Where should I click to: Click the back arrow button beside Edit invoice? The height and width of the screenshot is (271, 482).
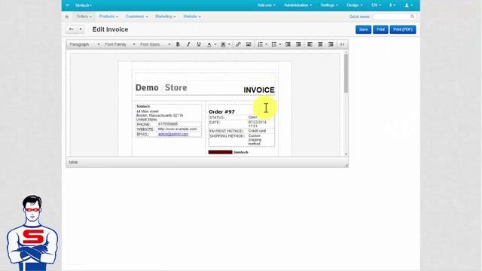(x=72, y=29)
